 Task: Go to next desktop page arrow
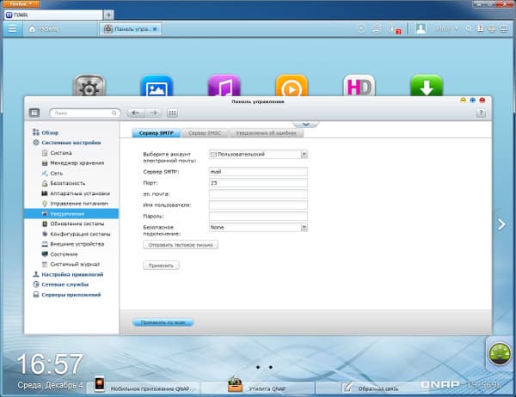tap(501, 224)
